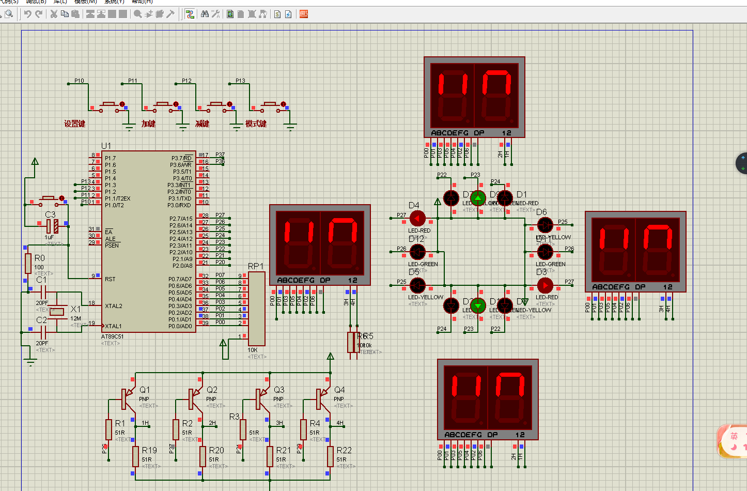The width and height of the screenshot is (747, 491).
Task: Click the Block Move toolbar icon
Action: pos(101,14)
